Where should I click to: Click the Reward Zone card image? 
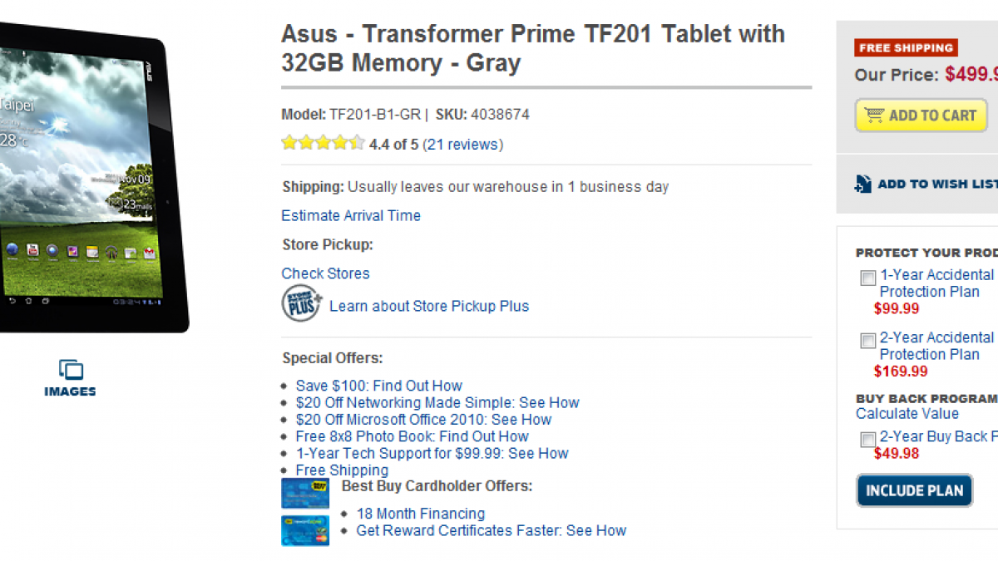pos(305,530)
